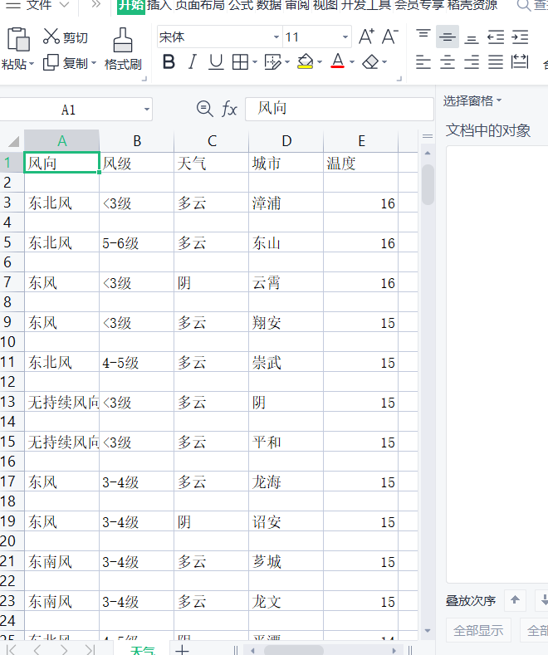Switch to the 插入 tab
This screenshot has height=655, width=548.
point(159,6)
